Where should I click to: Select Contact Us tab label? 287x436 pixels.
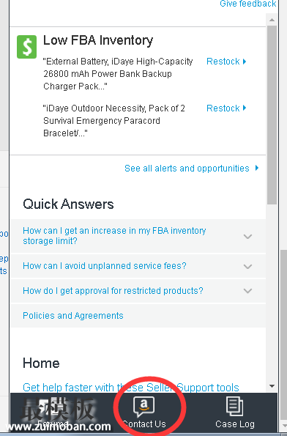tap(144, 424)
